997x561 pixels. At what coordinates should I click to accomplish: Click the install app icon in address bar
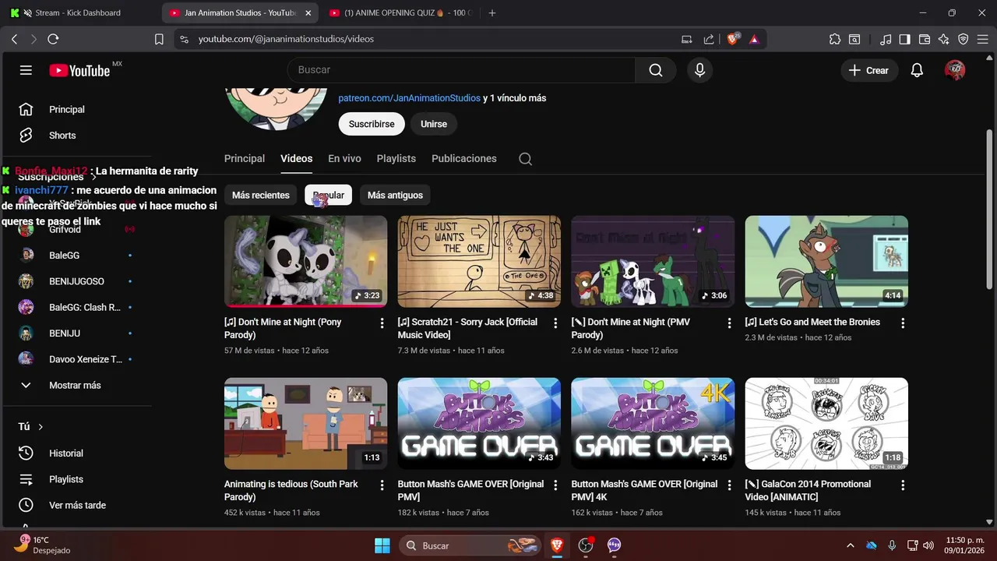tap(687, 39)
